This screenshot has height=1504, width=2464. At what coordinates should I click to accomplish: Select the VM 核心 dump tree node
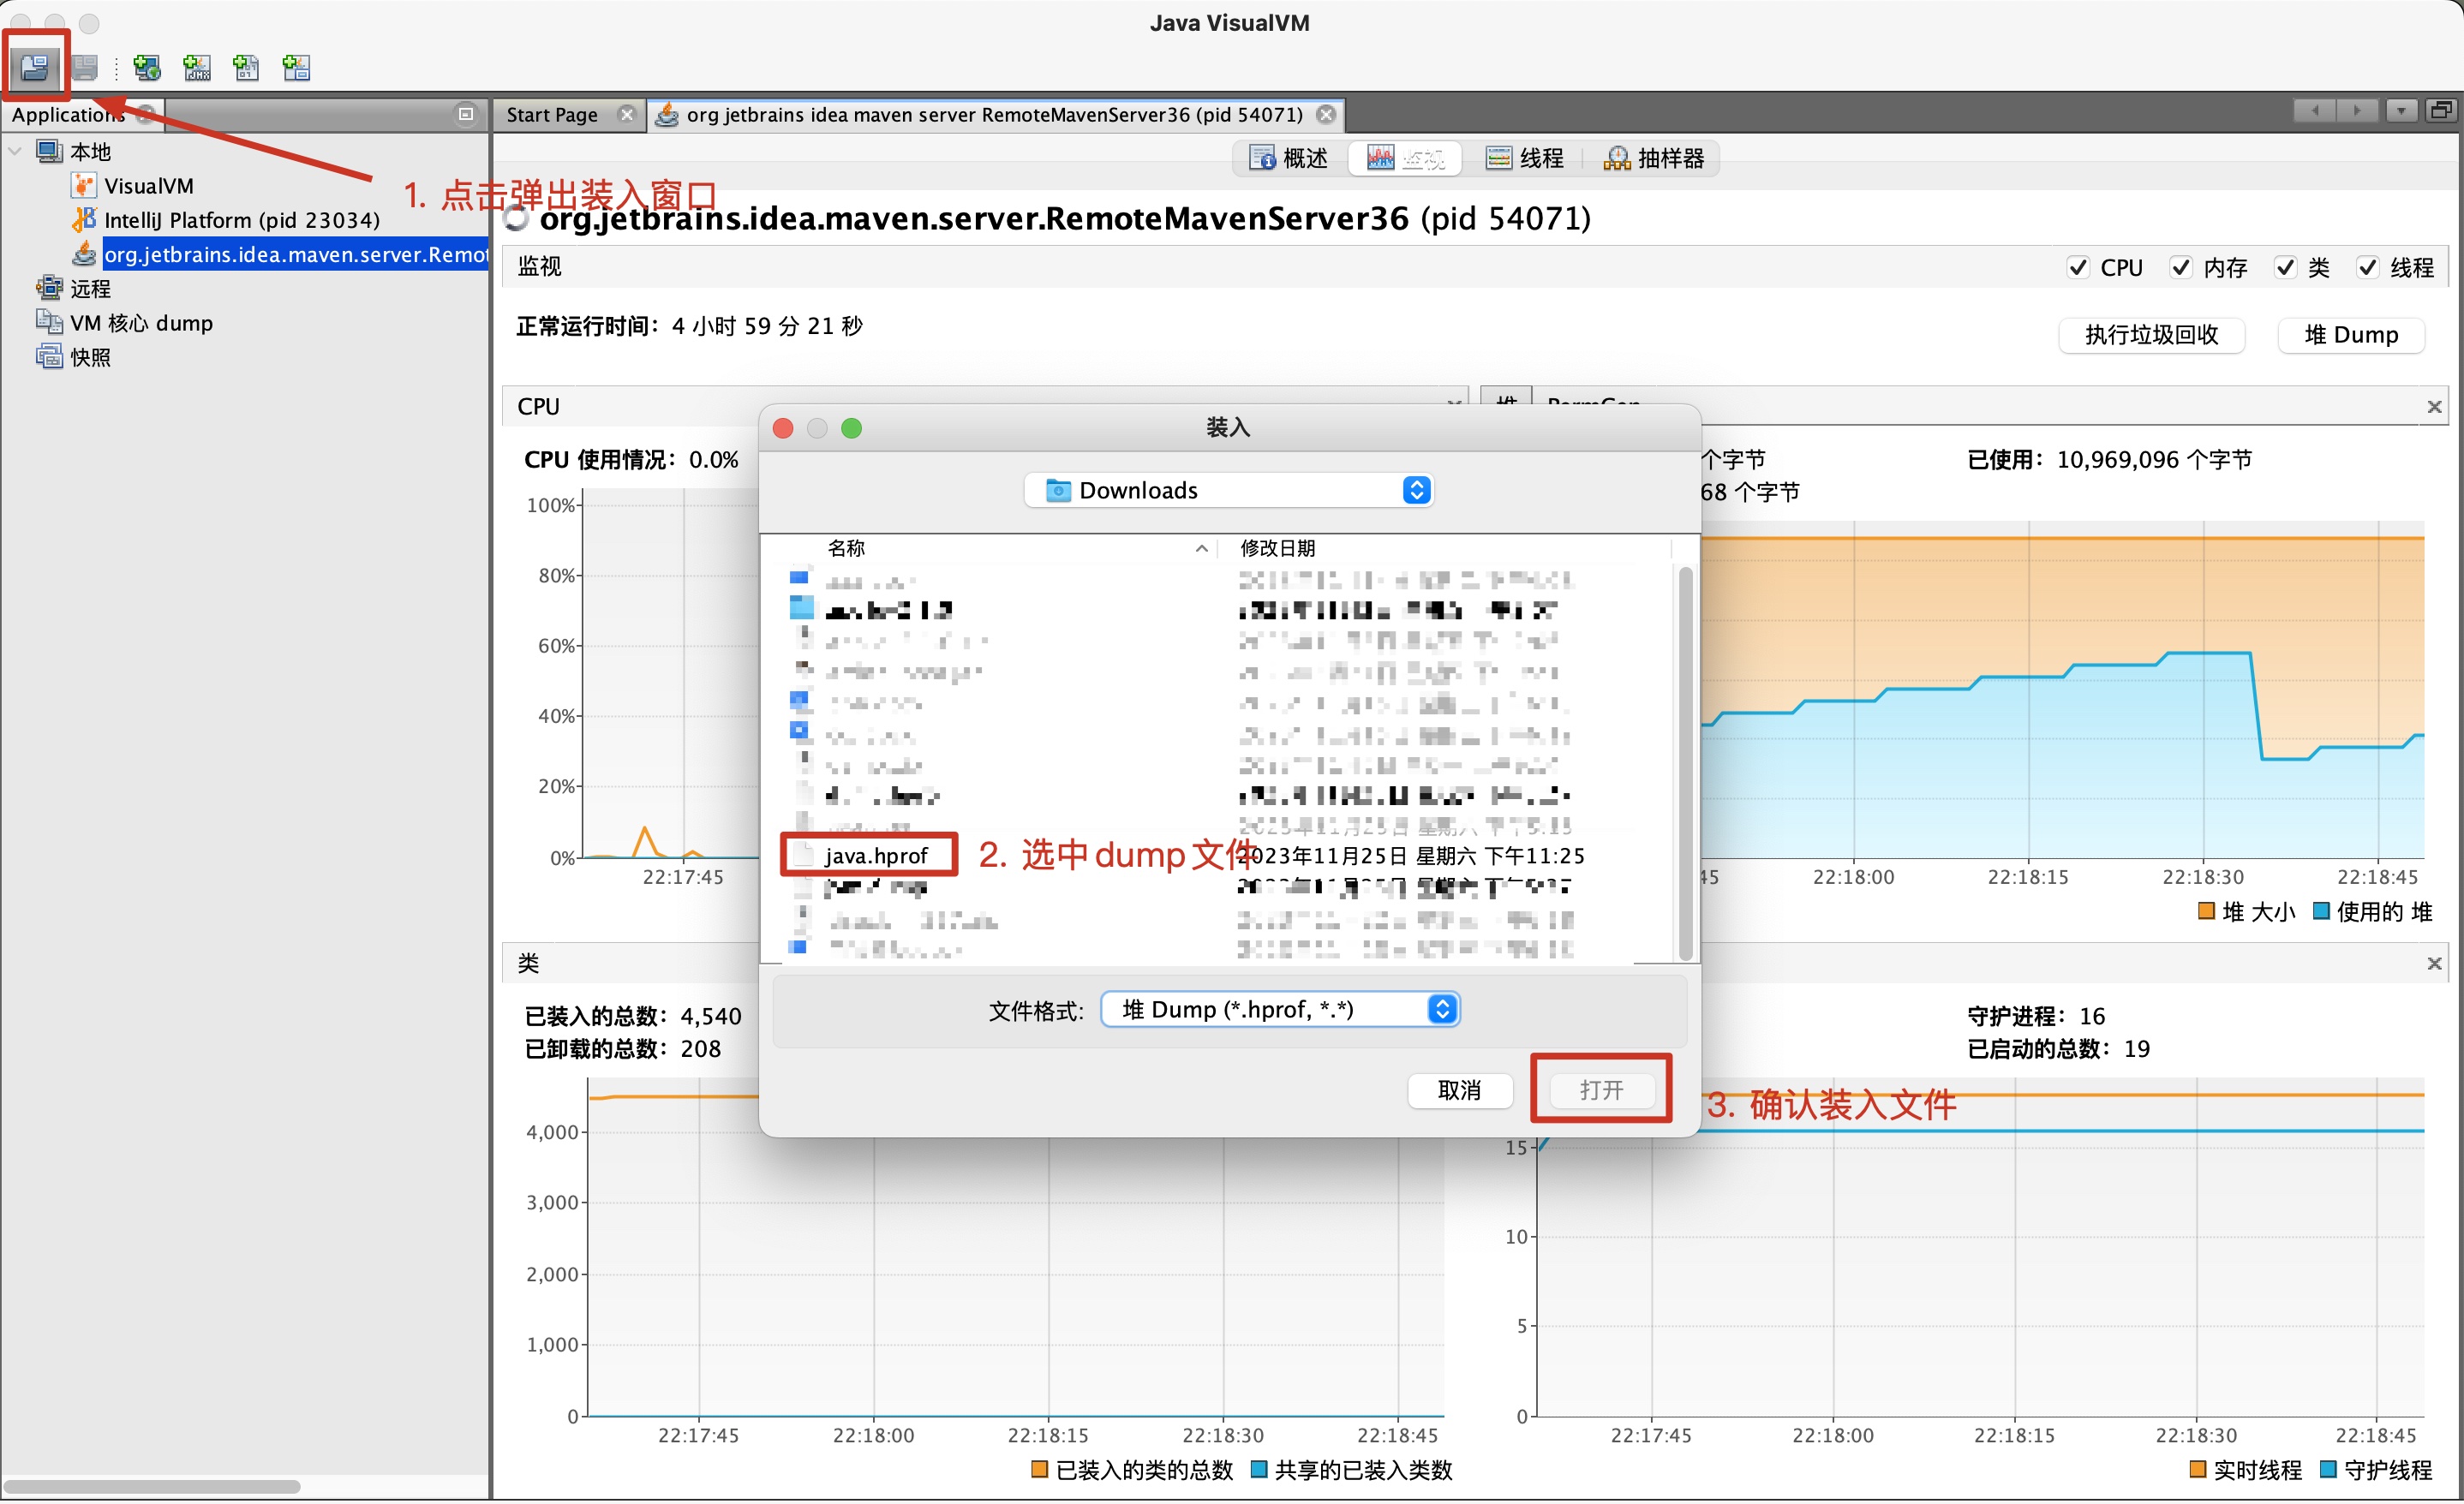(x=141, y=323)
